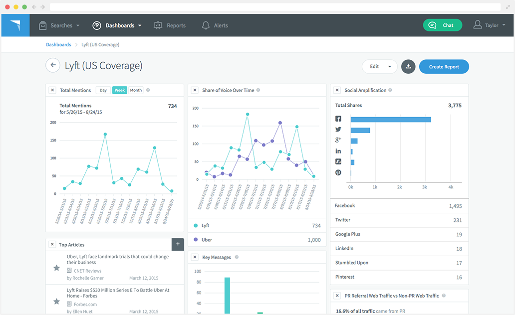
Task: Switch Total Mentions to Month view
Action: tap(136, 90)
